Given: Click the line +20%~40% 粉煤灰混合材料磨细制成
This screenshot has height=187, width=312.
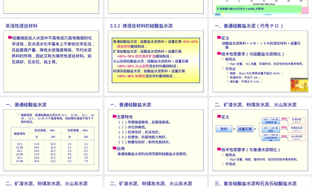Looking at the screenshot, I should [x=146, y=76].
